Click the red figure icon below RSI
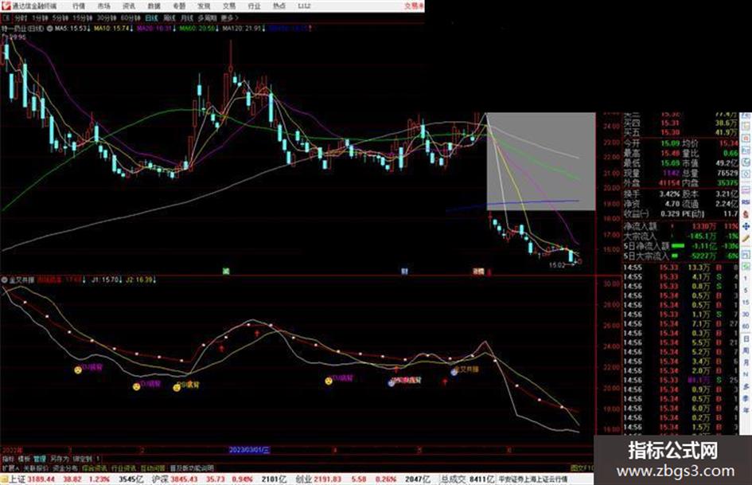This screenshot has height=485, width=752. coord(746,214)
